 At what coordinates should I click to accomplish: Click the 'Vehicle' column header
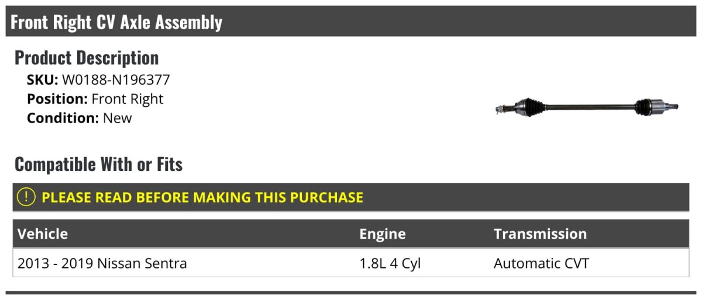43,234
